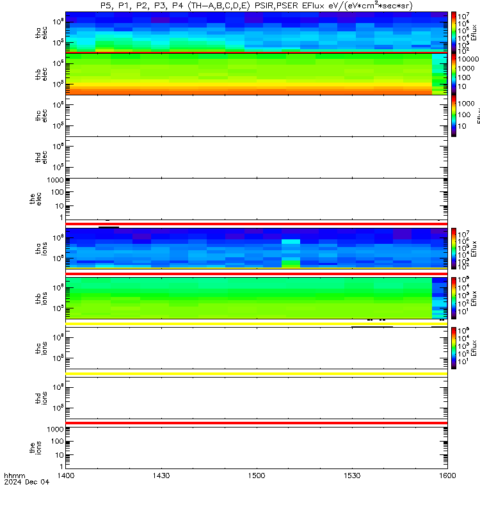Click the yellow status bar above thd ions
The image size is (480, 512).
click(x=257, y=374)
